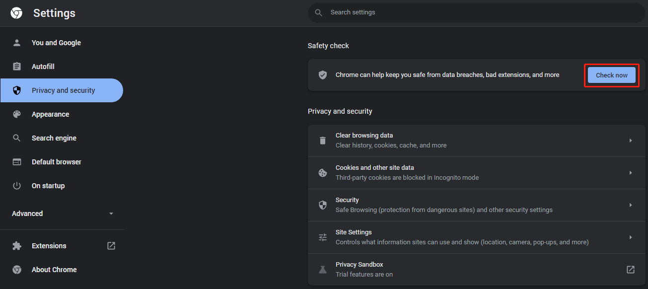Viewport: 648px width, 289px height.
Task: Click the Cookies and other site data title
Action: 375,168
